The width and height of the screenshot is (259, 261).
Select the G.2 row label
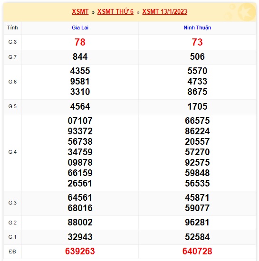(12, 223)
